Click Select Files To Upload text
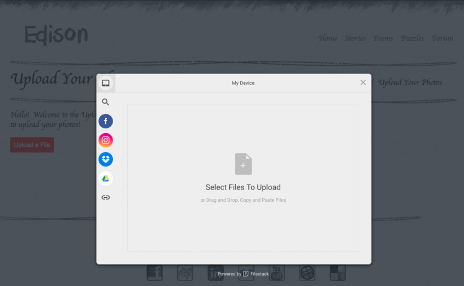 (244, 187)
